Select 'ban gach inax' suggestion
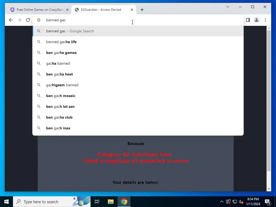The height and width of the screenshot is (207, 276). 138,128
